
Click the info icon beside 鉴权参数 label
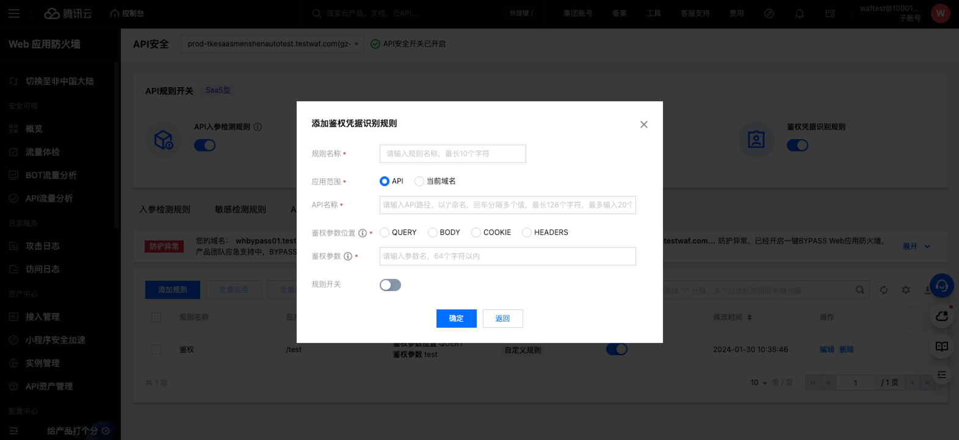point(348,256)
